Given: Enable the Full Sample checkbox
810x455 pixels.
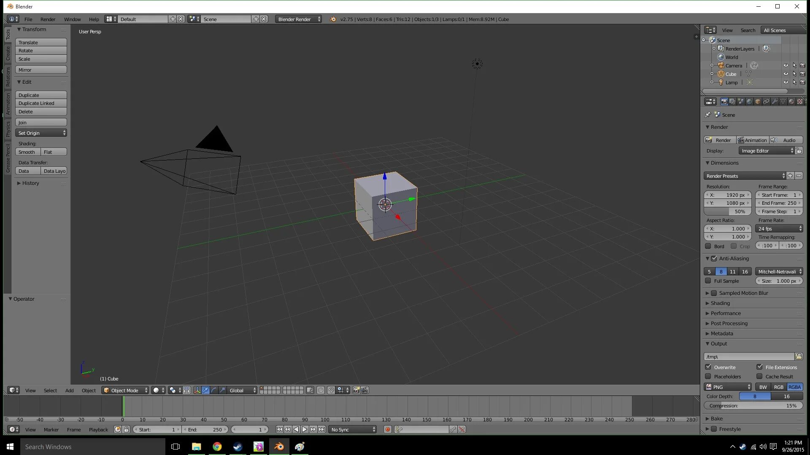Looking at the screenshot, I should pyautogui.click(x=708, y=281).
